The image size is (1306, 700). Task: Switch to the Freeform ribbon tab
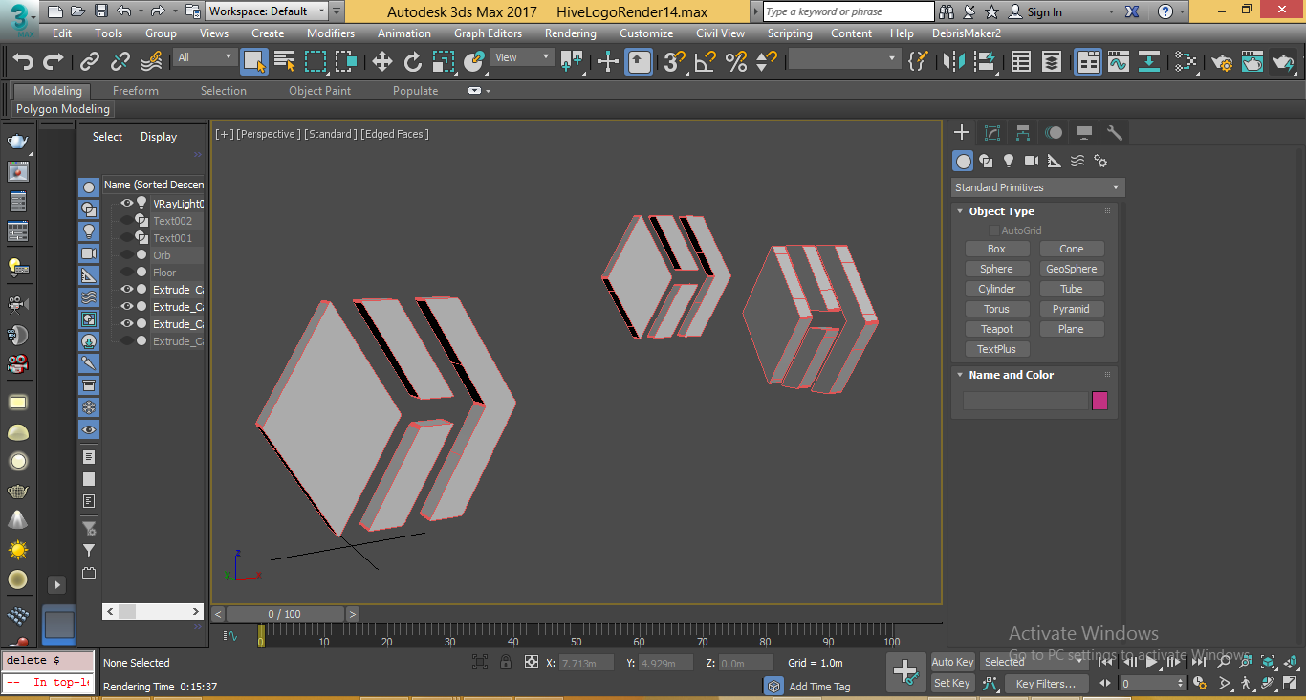(136, 91)
